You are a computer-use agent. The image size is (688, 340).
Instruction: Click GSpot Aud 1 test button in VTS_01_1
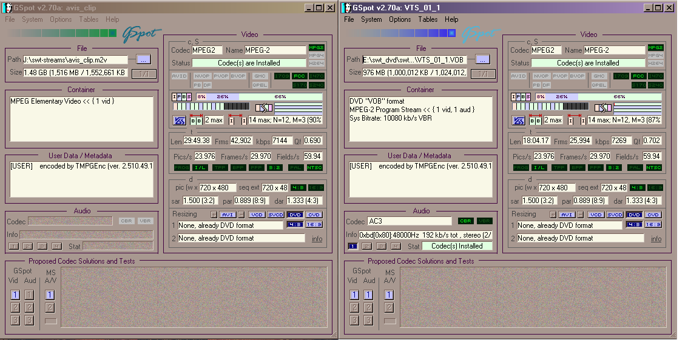(x=369, y=295)
